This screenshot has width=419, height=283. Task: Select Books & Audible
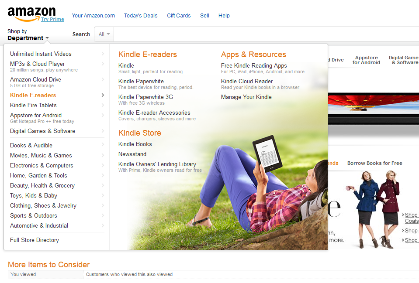31,146
